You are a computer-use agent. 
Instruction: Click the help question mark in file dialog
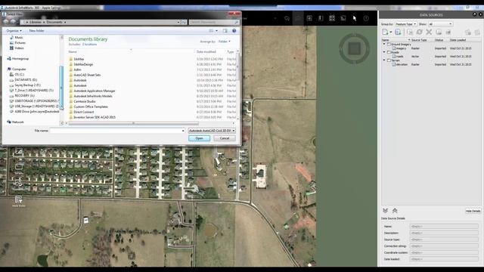[x=234, y=31]
